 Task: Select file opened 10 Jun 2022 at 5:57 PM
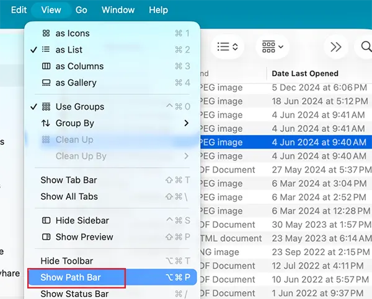click(286, 280)
